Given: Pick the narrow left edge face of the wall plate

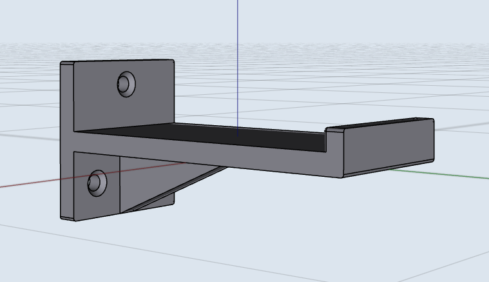Looking at the screenshot, I should point(67,141).
